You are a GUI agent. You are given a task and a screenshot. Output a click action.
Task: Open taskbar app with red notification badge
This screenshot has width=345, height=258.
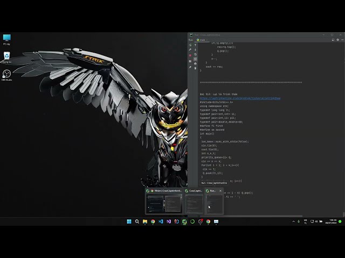(x=200, y=221)
